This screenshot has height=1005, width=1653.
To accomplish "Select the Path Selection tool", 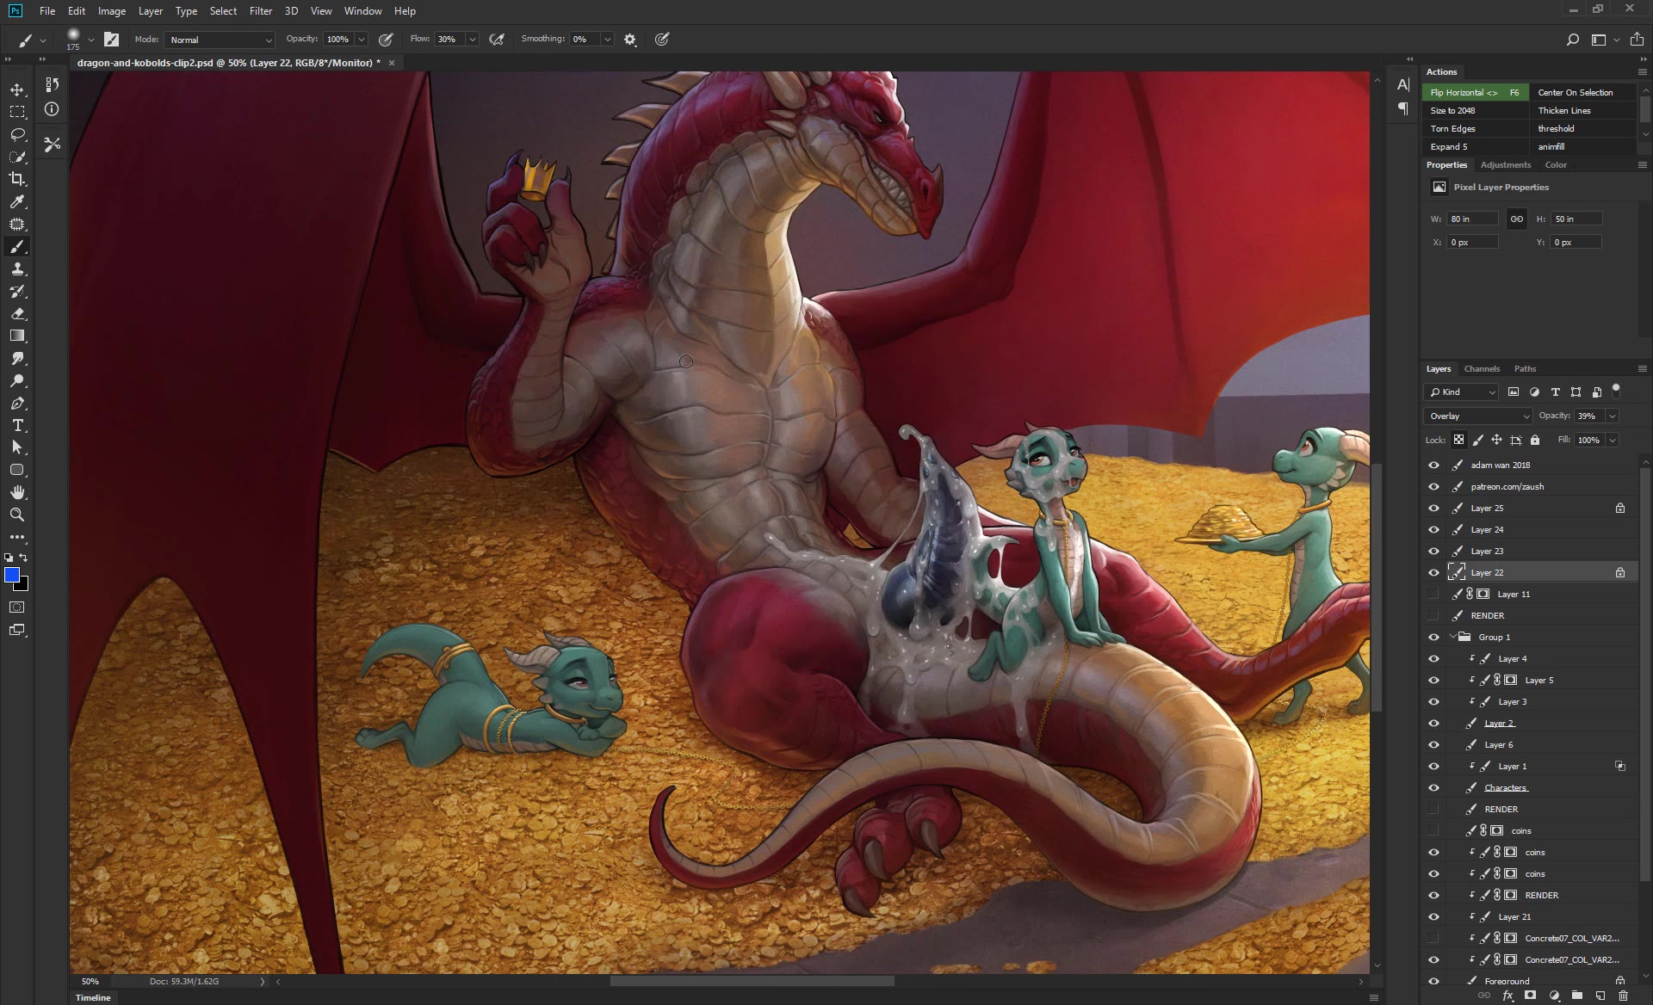I will point(17,447).
